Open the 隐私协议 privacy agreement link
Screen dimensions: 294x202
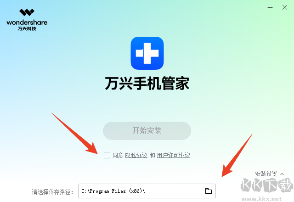click(136, 155)
